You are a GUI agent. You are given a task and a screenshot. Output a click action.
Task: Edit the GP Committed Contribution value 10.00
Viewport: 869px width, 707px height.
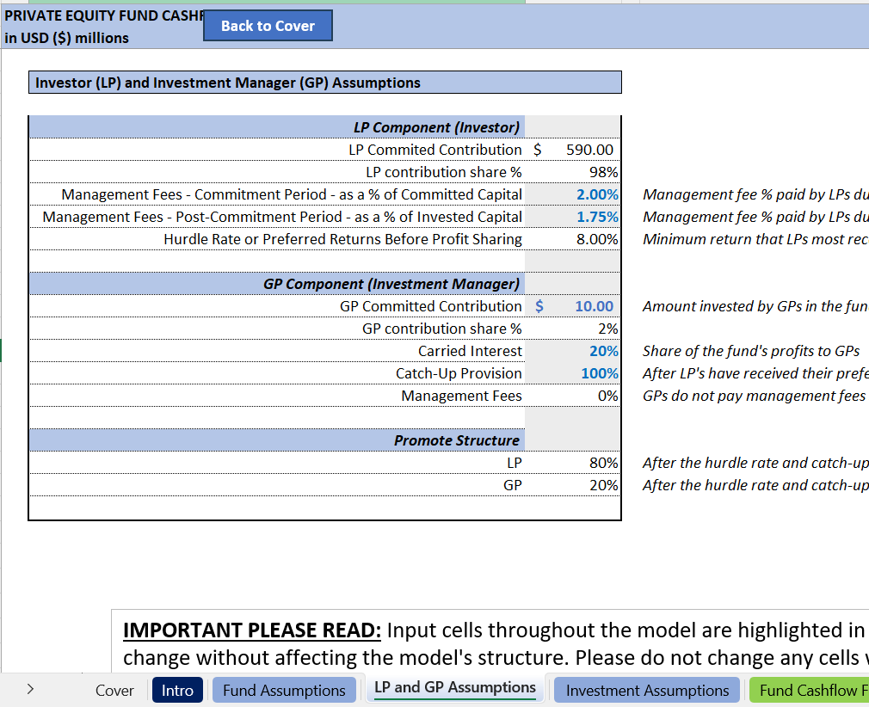572,306
